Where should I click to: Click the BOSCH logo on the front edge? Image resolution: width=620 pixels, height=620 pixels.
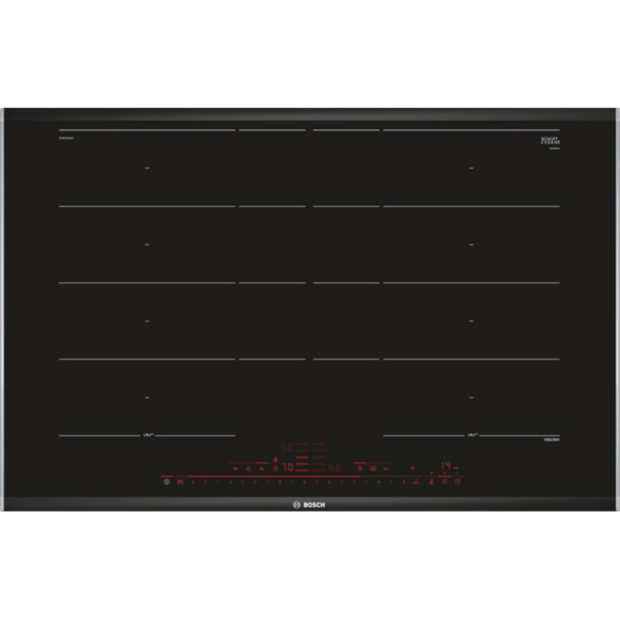coord(310,505)
